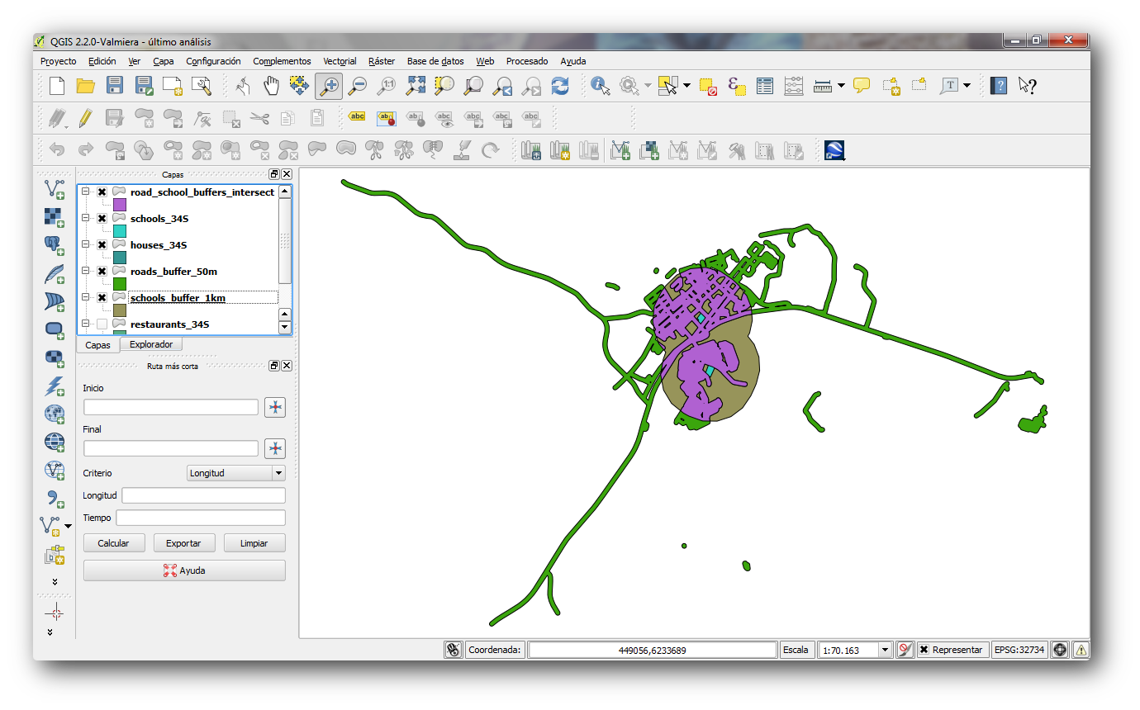The width and height of the screenshot is (1140, 710).
Task: Collapse the schools_buffer_1km layer node
Action: coord(85,298)
